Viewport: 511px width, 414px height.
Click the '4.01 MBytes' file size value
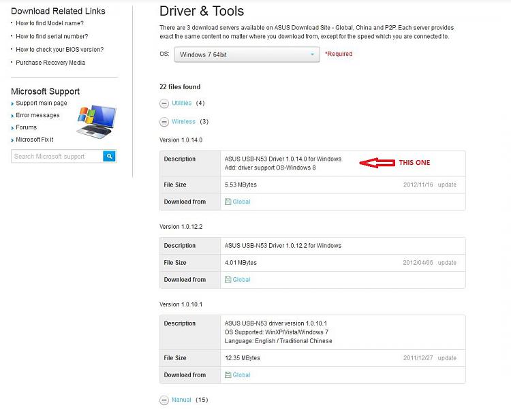pyautogui.click(x=241, y=263)
